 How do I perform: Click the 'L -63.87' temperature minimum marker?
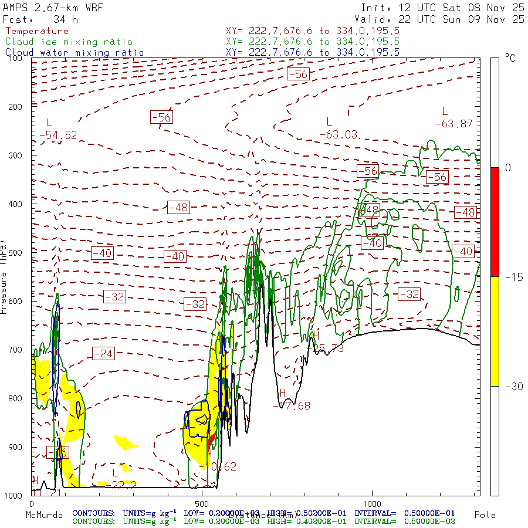point(454,118)
